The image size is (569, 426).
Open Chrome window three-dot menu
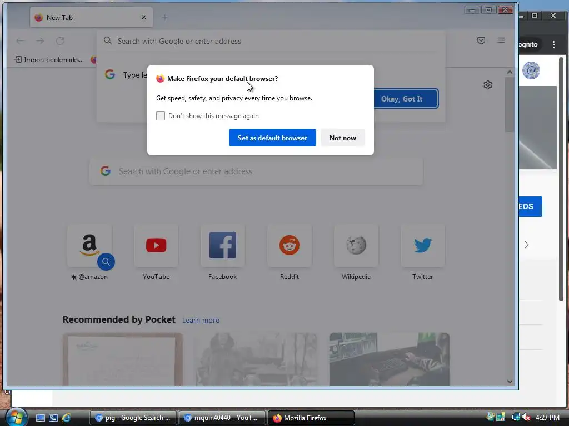click(553, 44)
